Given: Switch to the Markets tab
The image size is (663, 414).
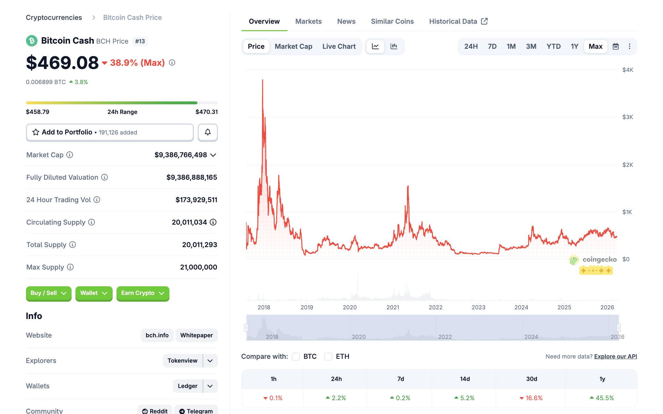Looking at the screenshot, I should pyautogui.click(x=308, y=21).
